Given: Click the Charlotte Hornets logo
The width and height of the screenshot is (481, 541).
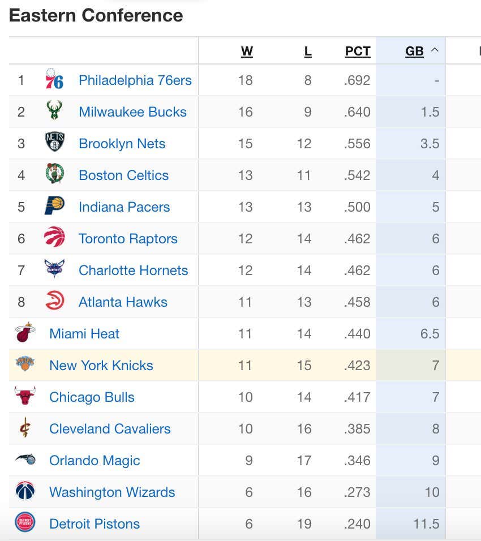Looking at the screenshot, I should [x=54, y=268].
